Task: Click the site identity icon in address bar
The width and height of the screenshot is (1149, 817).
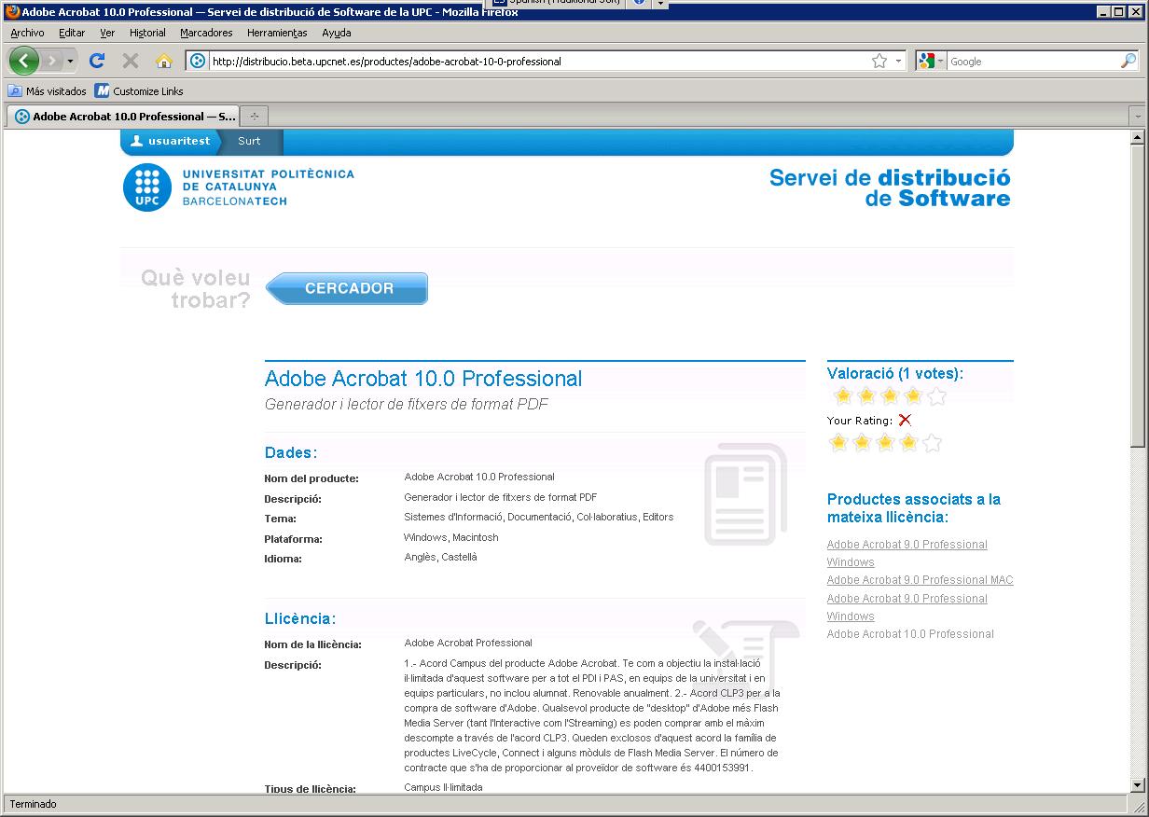Action: coord(198,62)
